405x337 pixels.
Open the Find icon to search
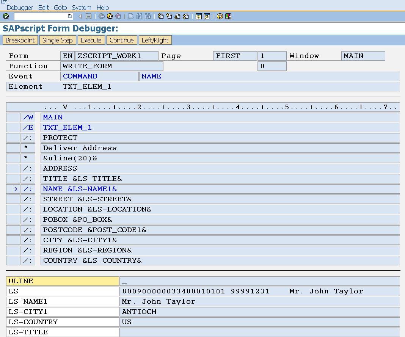pos(139,16)
